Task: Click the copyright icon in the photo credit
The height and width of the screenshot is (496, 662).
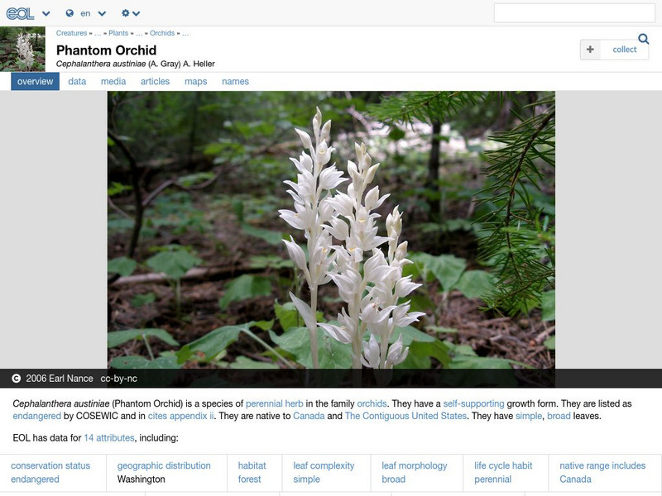Action: pos(15,376)
